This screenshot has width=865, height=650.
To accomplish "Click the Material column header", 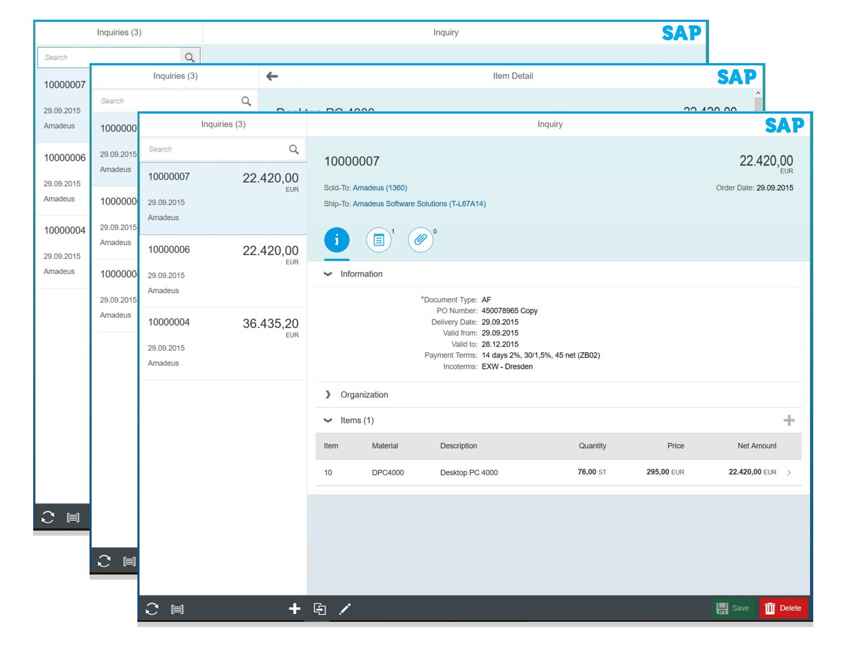I will (385, 446).
